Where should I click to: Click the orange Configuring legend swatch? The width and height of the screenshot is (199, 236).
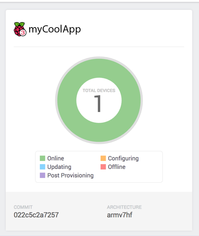point(103,158)
